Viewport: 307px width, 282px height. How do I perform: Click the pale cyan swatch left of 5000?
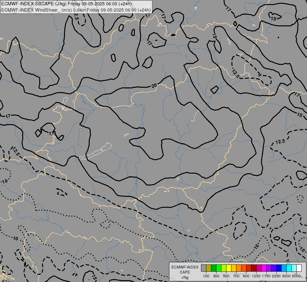(x=294, y=268)
